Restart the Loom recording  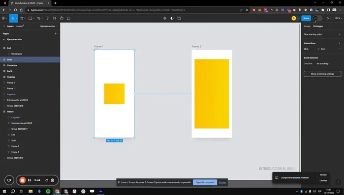coord(47,180)
